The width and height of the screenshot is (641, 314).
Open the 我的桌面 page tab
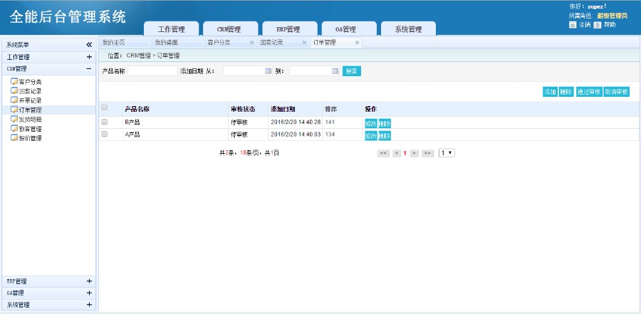point(177,43)
